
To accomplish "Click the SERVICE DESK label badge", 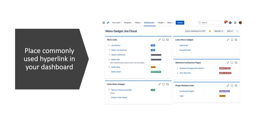I will pyautogui.click(x=225, y=68).
